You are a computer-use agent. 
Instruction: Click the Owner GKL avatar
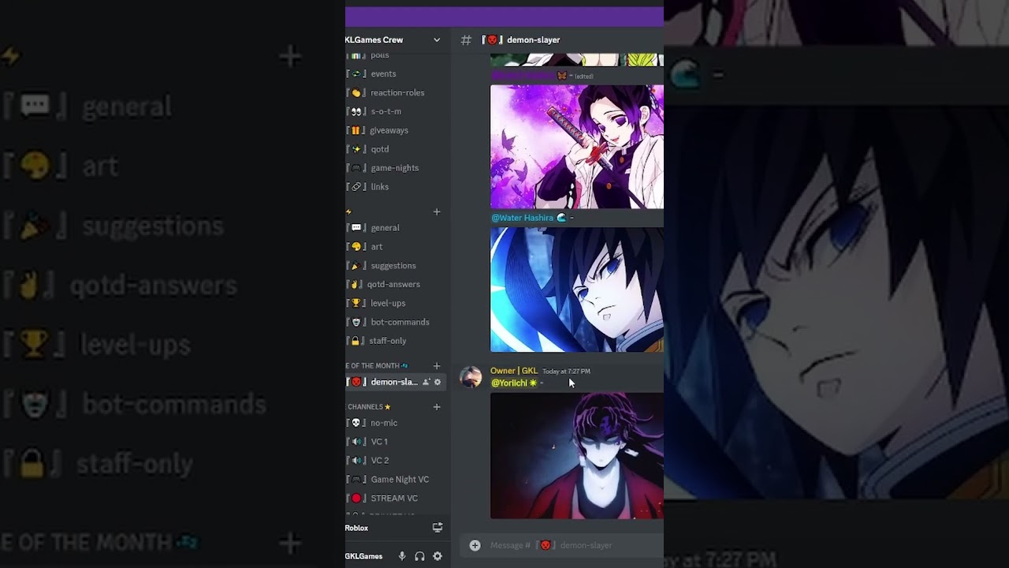471,377
